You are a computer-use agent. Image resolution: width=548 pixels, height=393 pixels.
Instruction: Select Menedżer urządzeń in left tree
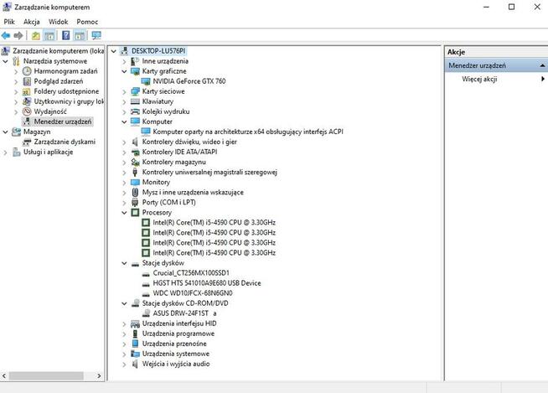coord(63,122)
